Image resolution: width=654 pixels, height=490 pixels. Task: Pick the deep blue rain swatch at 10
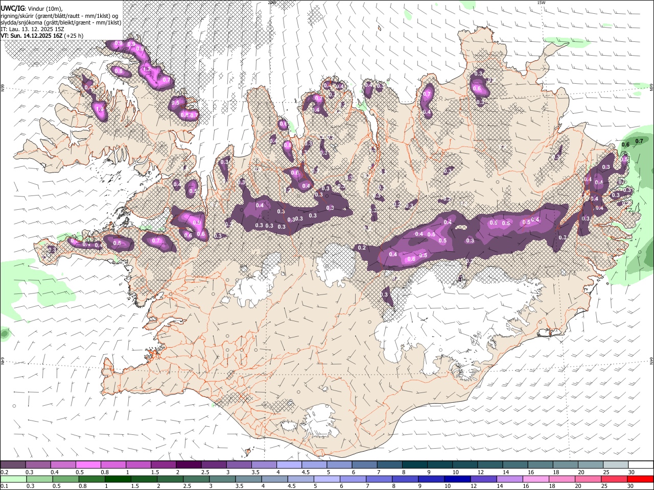pos(457,479)
